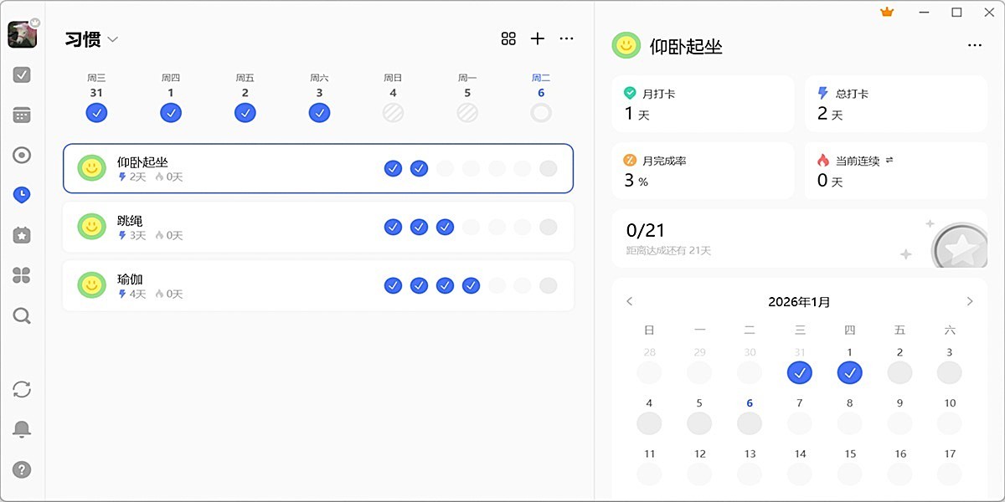The width and height of the screenshot is (1005, 502).
Task: Open the grid layout view icon near the plus
Action: coord(508,38)
